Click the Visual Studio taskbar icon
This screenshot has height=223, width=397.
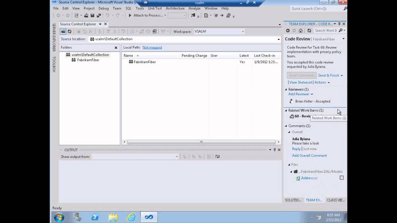click(149, 217)
